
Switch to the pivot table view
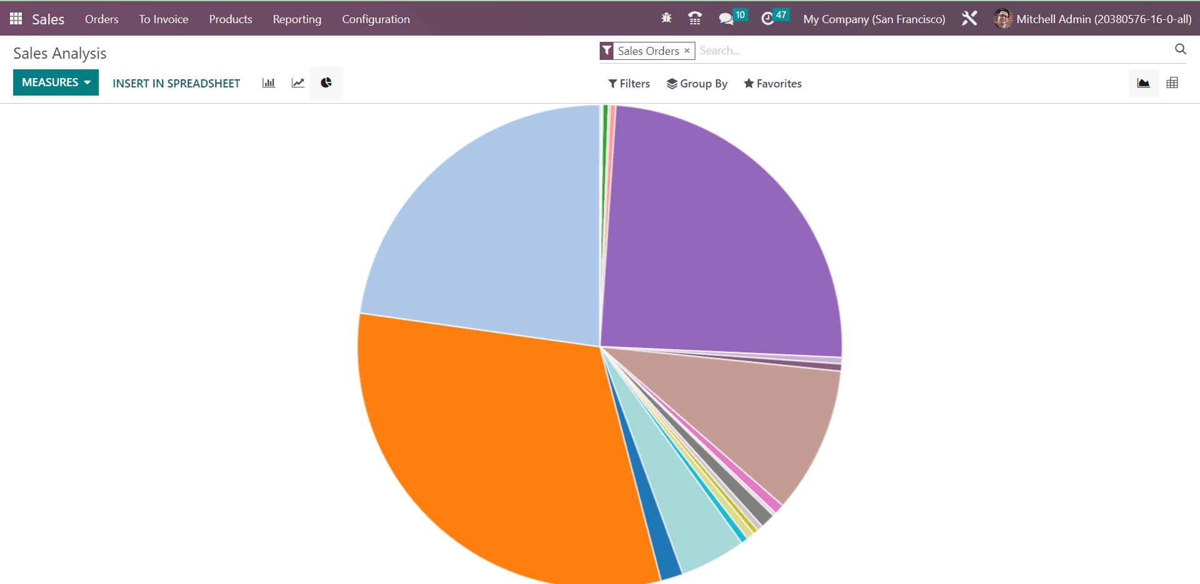pyautogui.click(x=1172, y=83)
